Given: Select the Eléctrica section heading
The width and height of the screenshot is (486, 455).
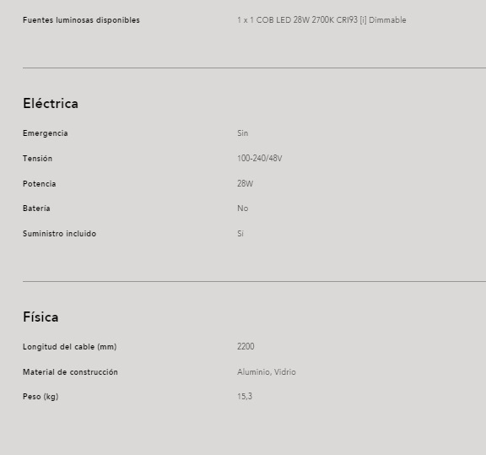Looking at the screenshot, I should click(x=51, y=103).
